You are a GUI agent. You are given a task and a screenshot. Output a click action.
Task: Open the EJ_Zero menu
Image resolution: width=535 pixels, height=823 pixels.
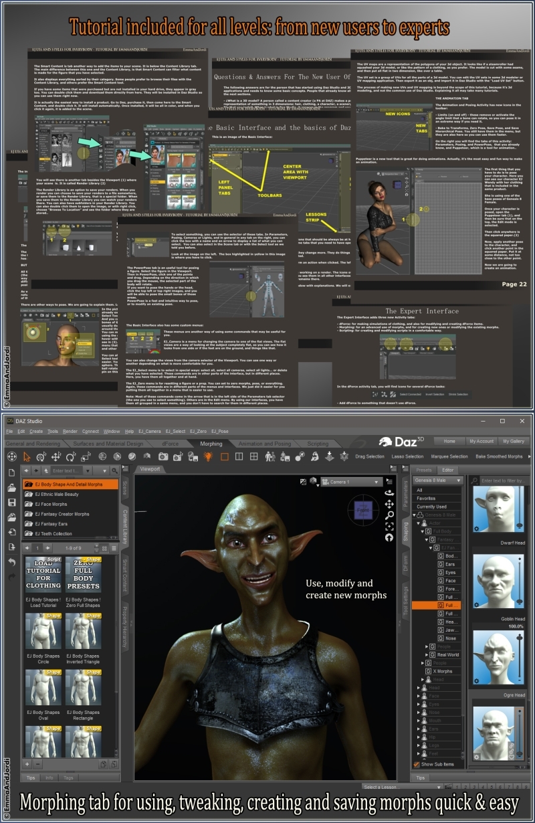click(198, 432)
